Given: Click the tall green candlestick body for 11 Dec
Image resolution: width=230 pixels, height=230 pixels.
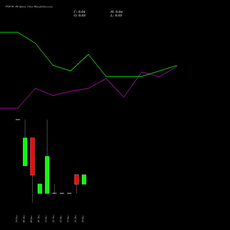Looking at the screenshot, I should click(47, 175).
